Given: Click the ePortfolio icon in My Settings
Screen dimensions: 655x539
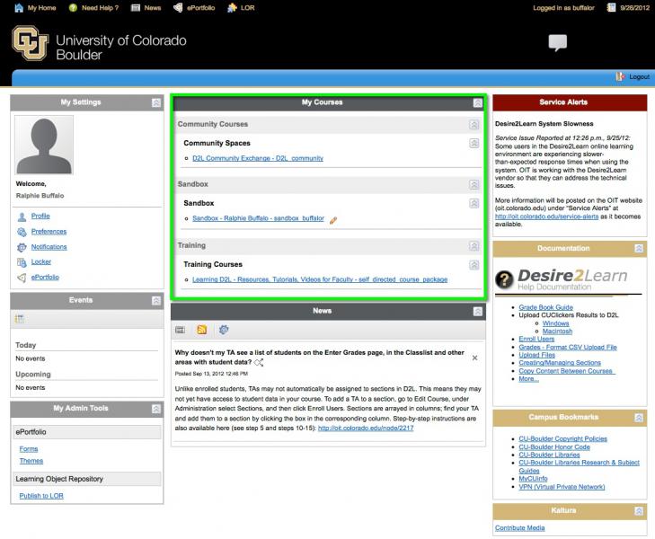Looking at the screenshot, I should click(22, 278).
